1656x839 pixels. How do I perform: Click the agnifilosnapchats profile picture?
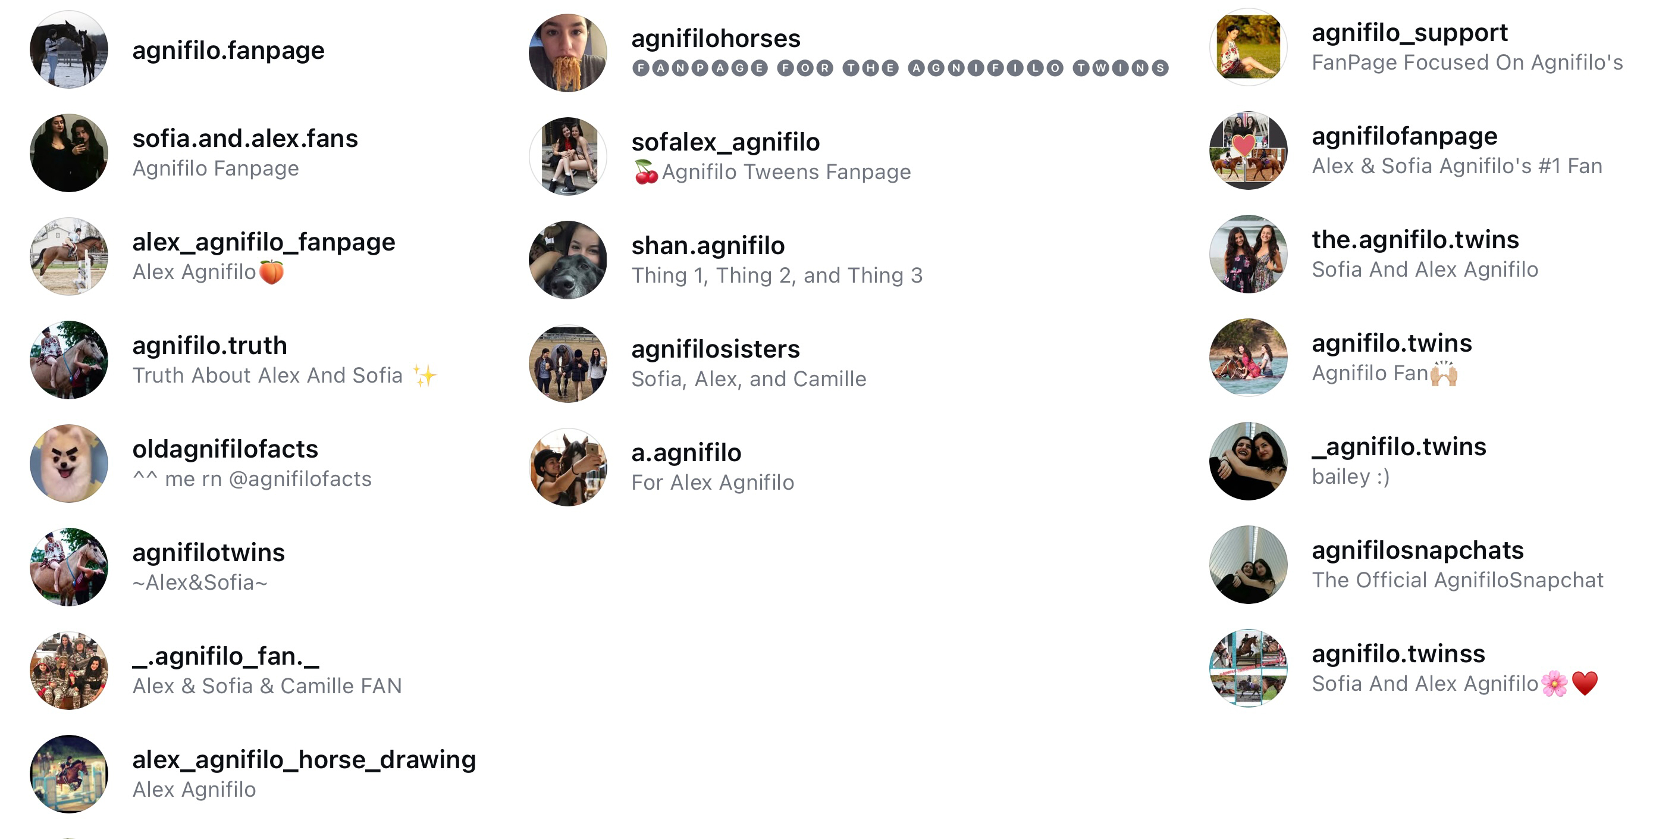[1248, 565]
